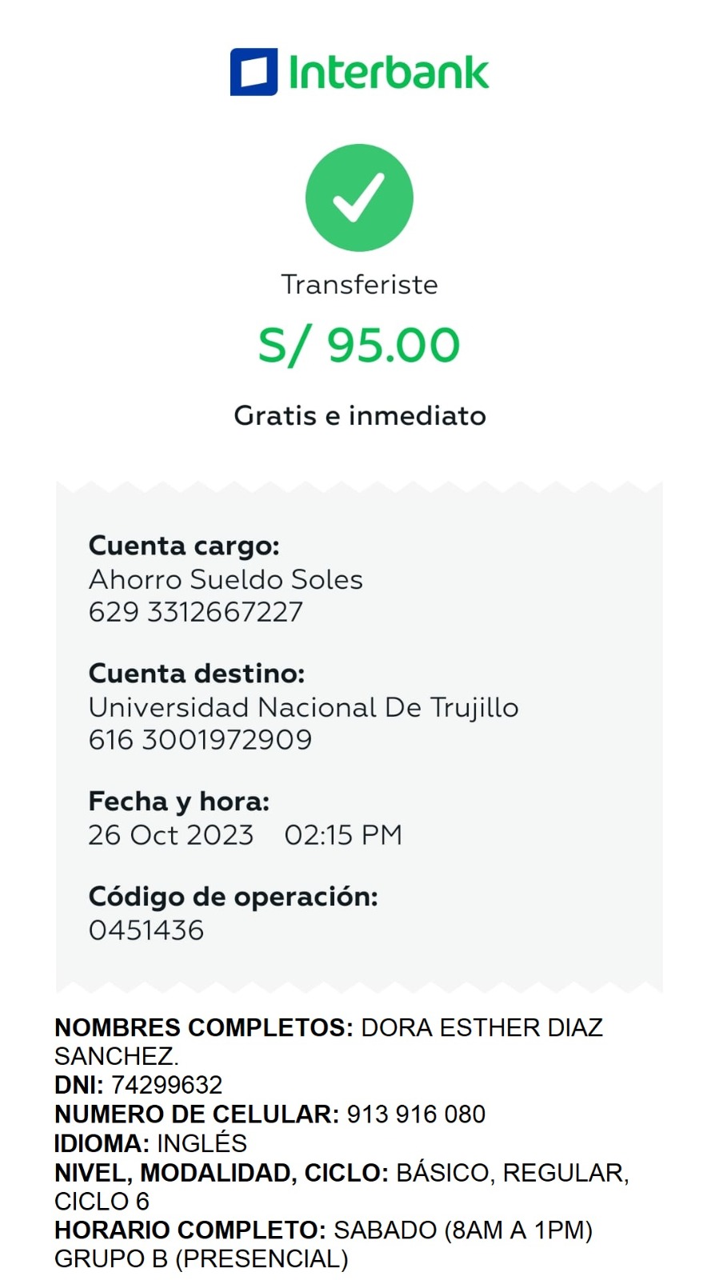The height and width of the screenshot is (1280, 719).
Task: Click the Cuenta destino heading
Action: tap(197, 674)
